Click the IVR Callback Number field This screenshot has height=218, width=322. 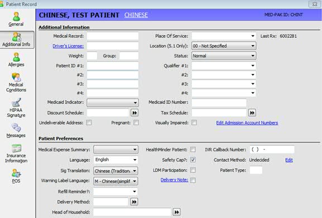tap(272, 150)
